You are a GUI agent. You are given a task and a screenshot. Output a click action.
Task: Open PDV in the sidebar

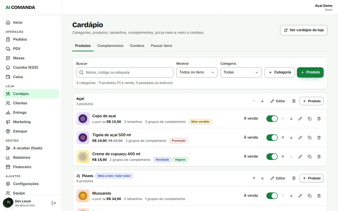[31, 49]
